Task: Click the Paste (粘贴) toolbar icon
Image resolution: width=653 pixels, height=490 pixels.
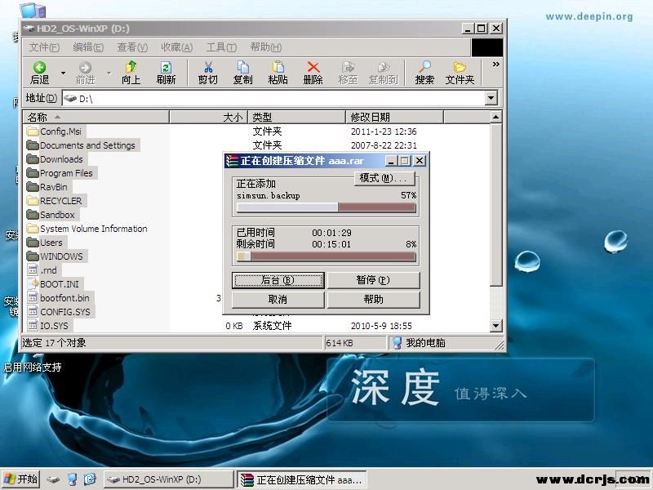Action: pyautogui.click(x=278, y=68)
